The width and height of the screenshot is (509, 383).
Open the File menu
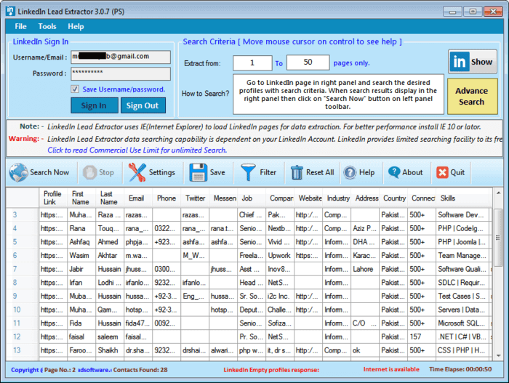20,26
